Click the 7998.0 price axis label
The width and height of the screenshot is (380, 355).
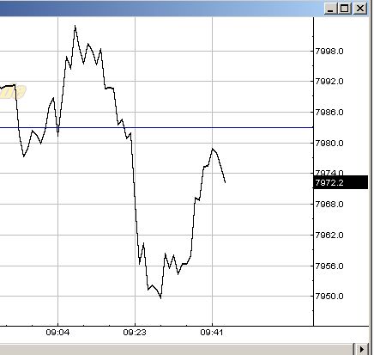(x=329, y=52)
